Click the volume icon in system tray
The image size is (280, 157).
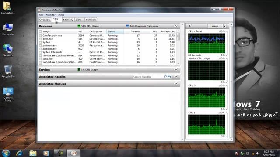pyautogui.click(x=258, y=153)
